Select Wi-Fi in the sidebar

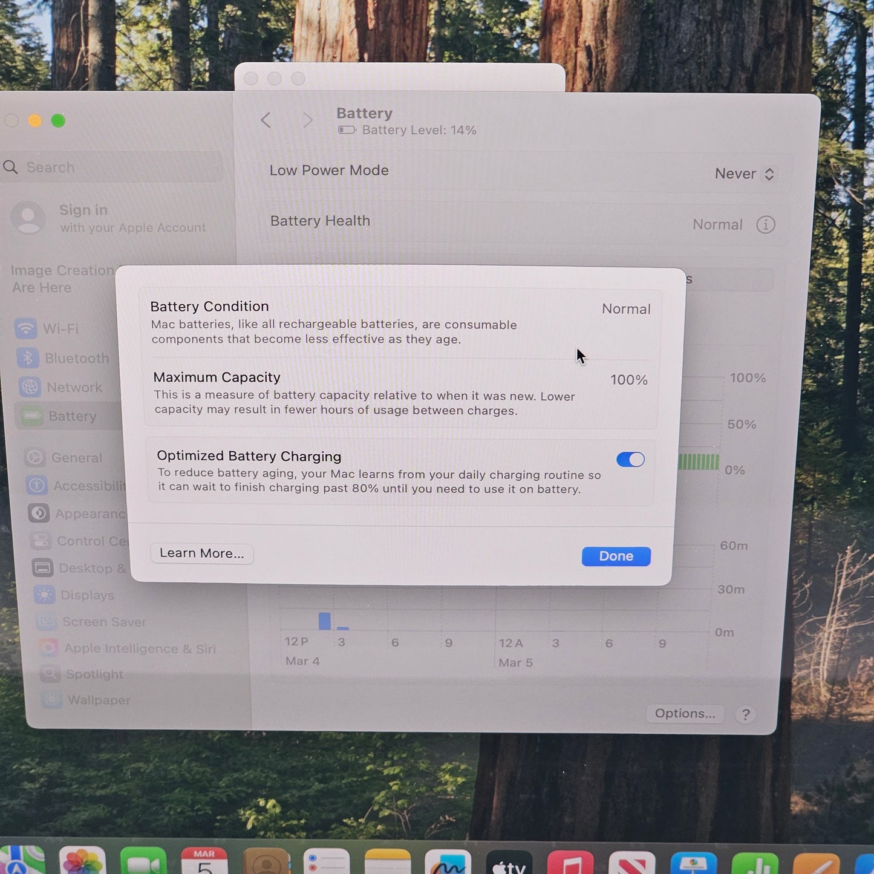(60, 328)
